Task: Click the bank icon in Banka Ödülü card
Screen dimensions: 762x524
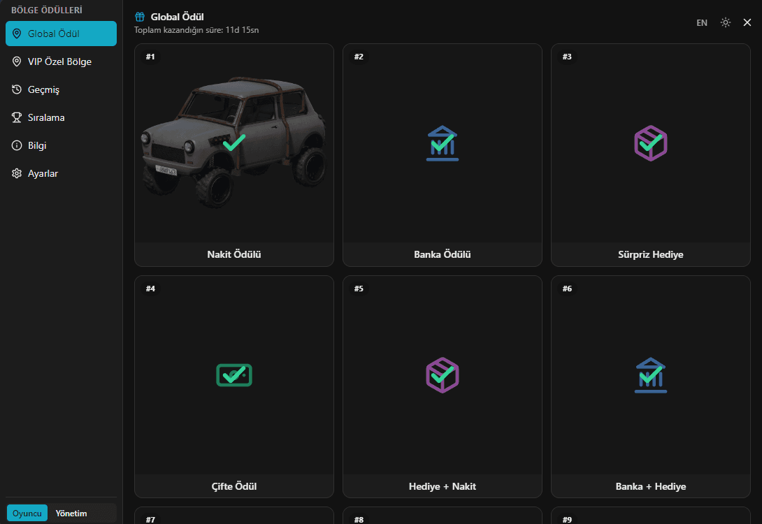Action: click(x=443, y=143)
